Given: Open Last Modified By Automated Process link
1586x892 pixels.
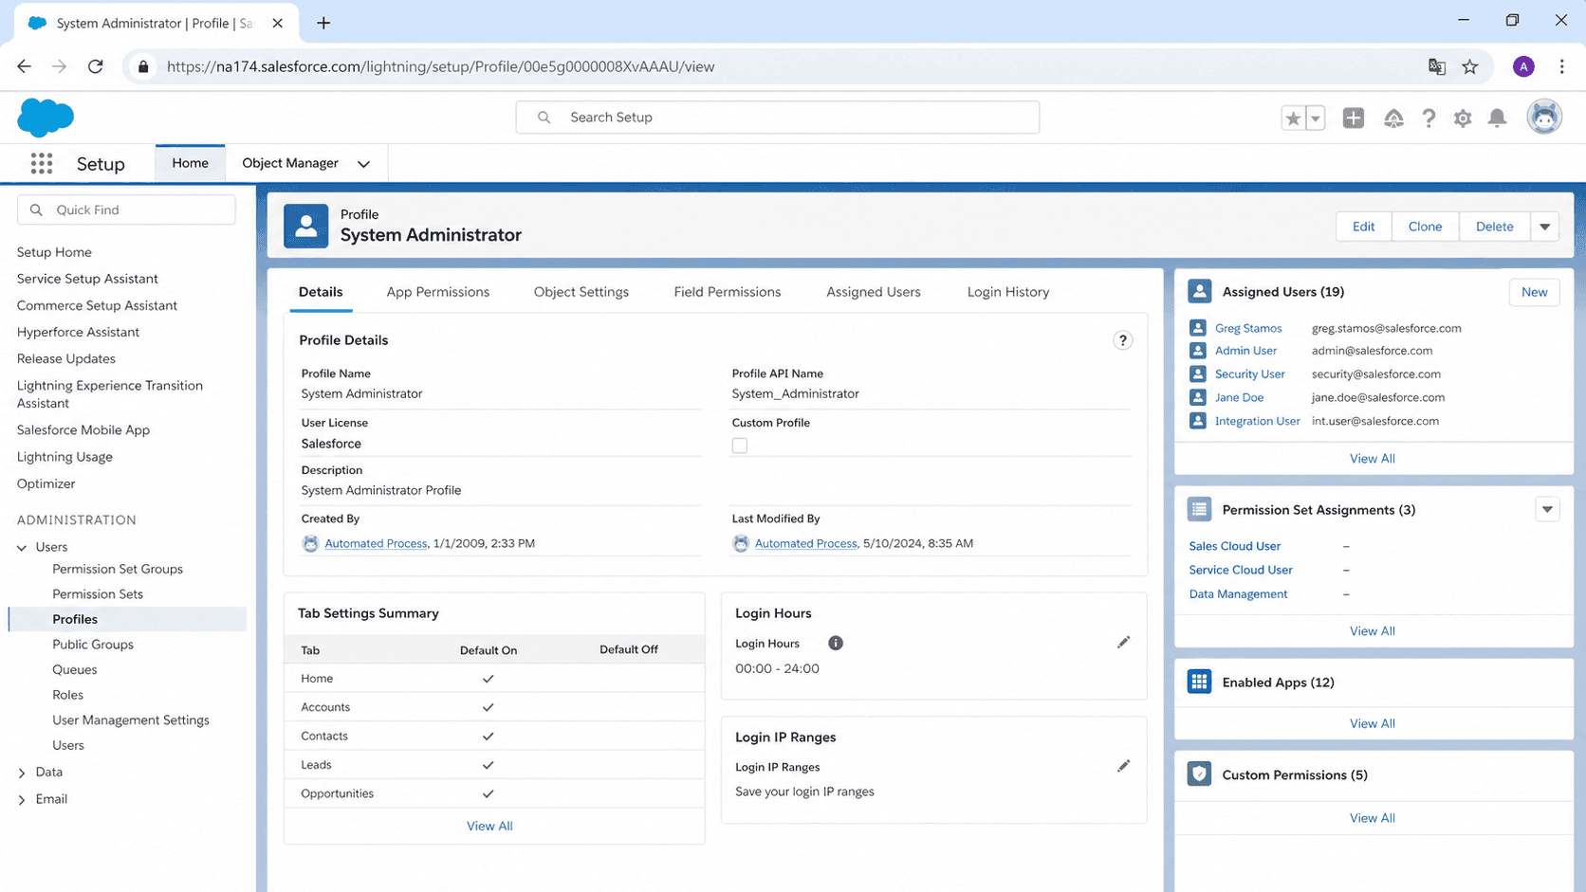Looking at the screenshot, I should 805,543.
